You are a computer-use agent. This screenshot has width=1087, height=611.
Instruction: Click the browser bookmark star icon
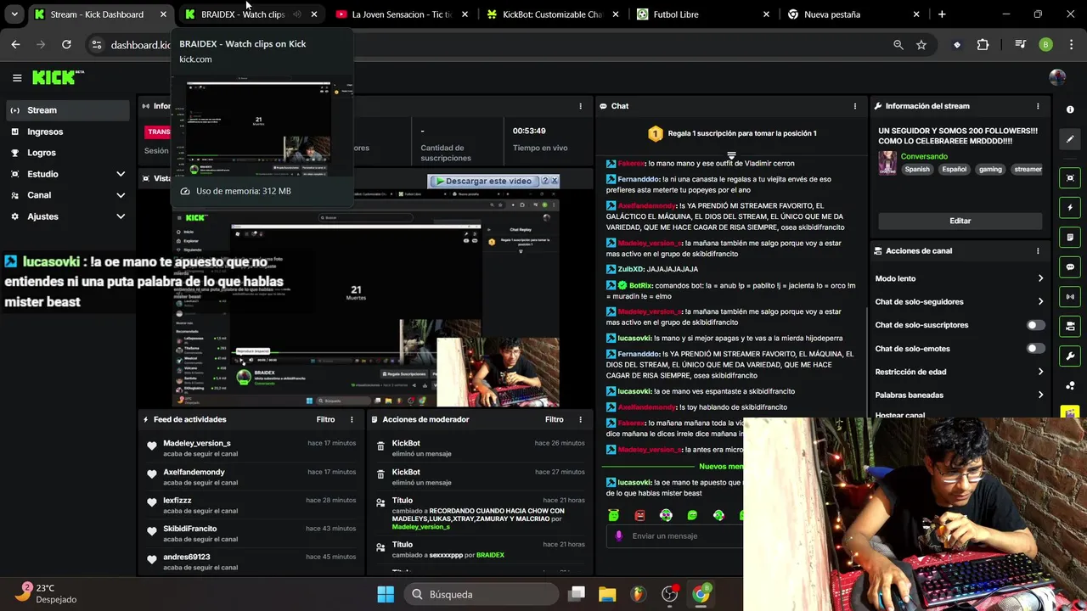pos(921,45)
